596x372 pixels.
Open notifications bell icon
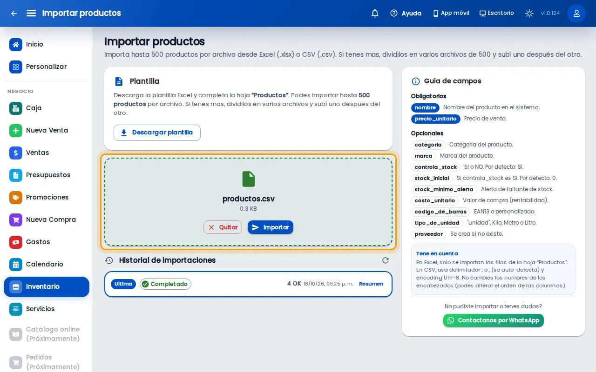click(375, 13)
